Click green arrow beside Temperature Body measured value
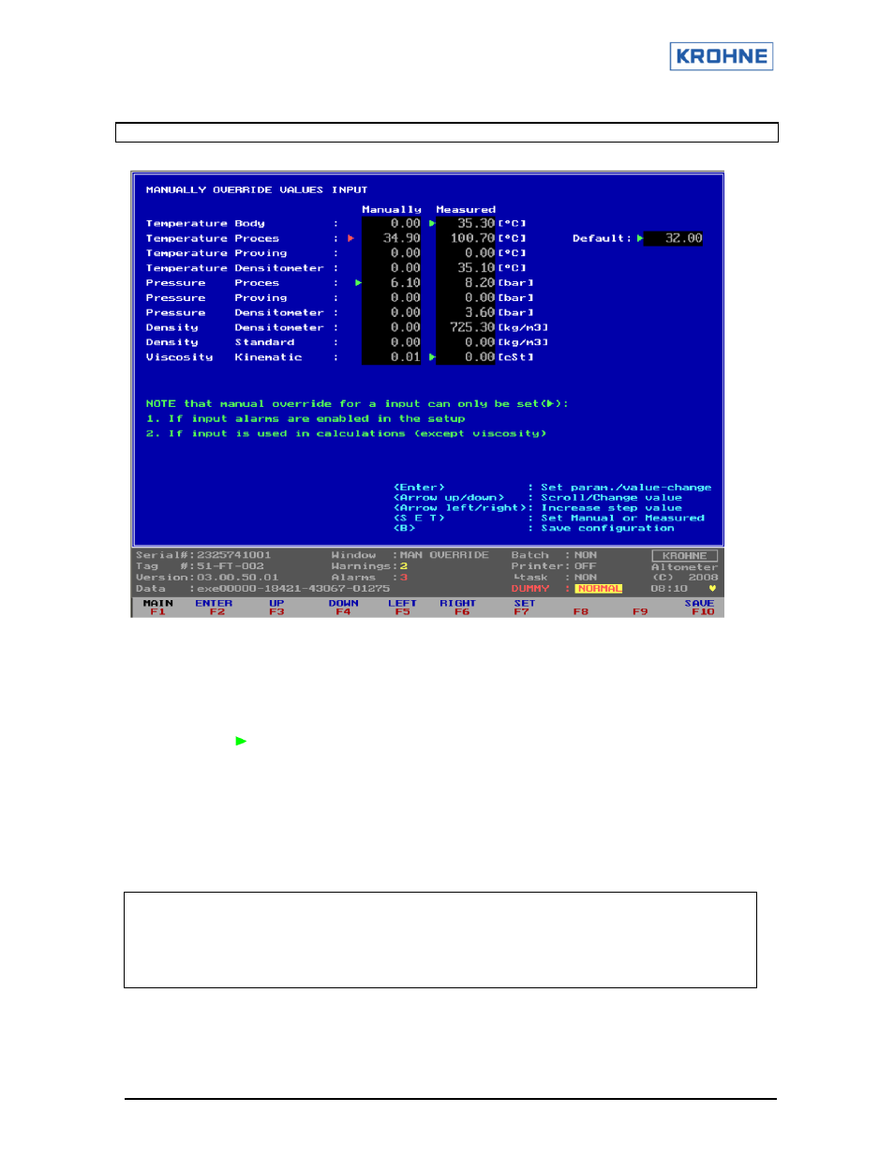The height and width of the screenshot is (1158, 894). point(432,223)
